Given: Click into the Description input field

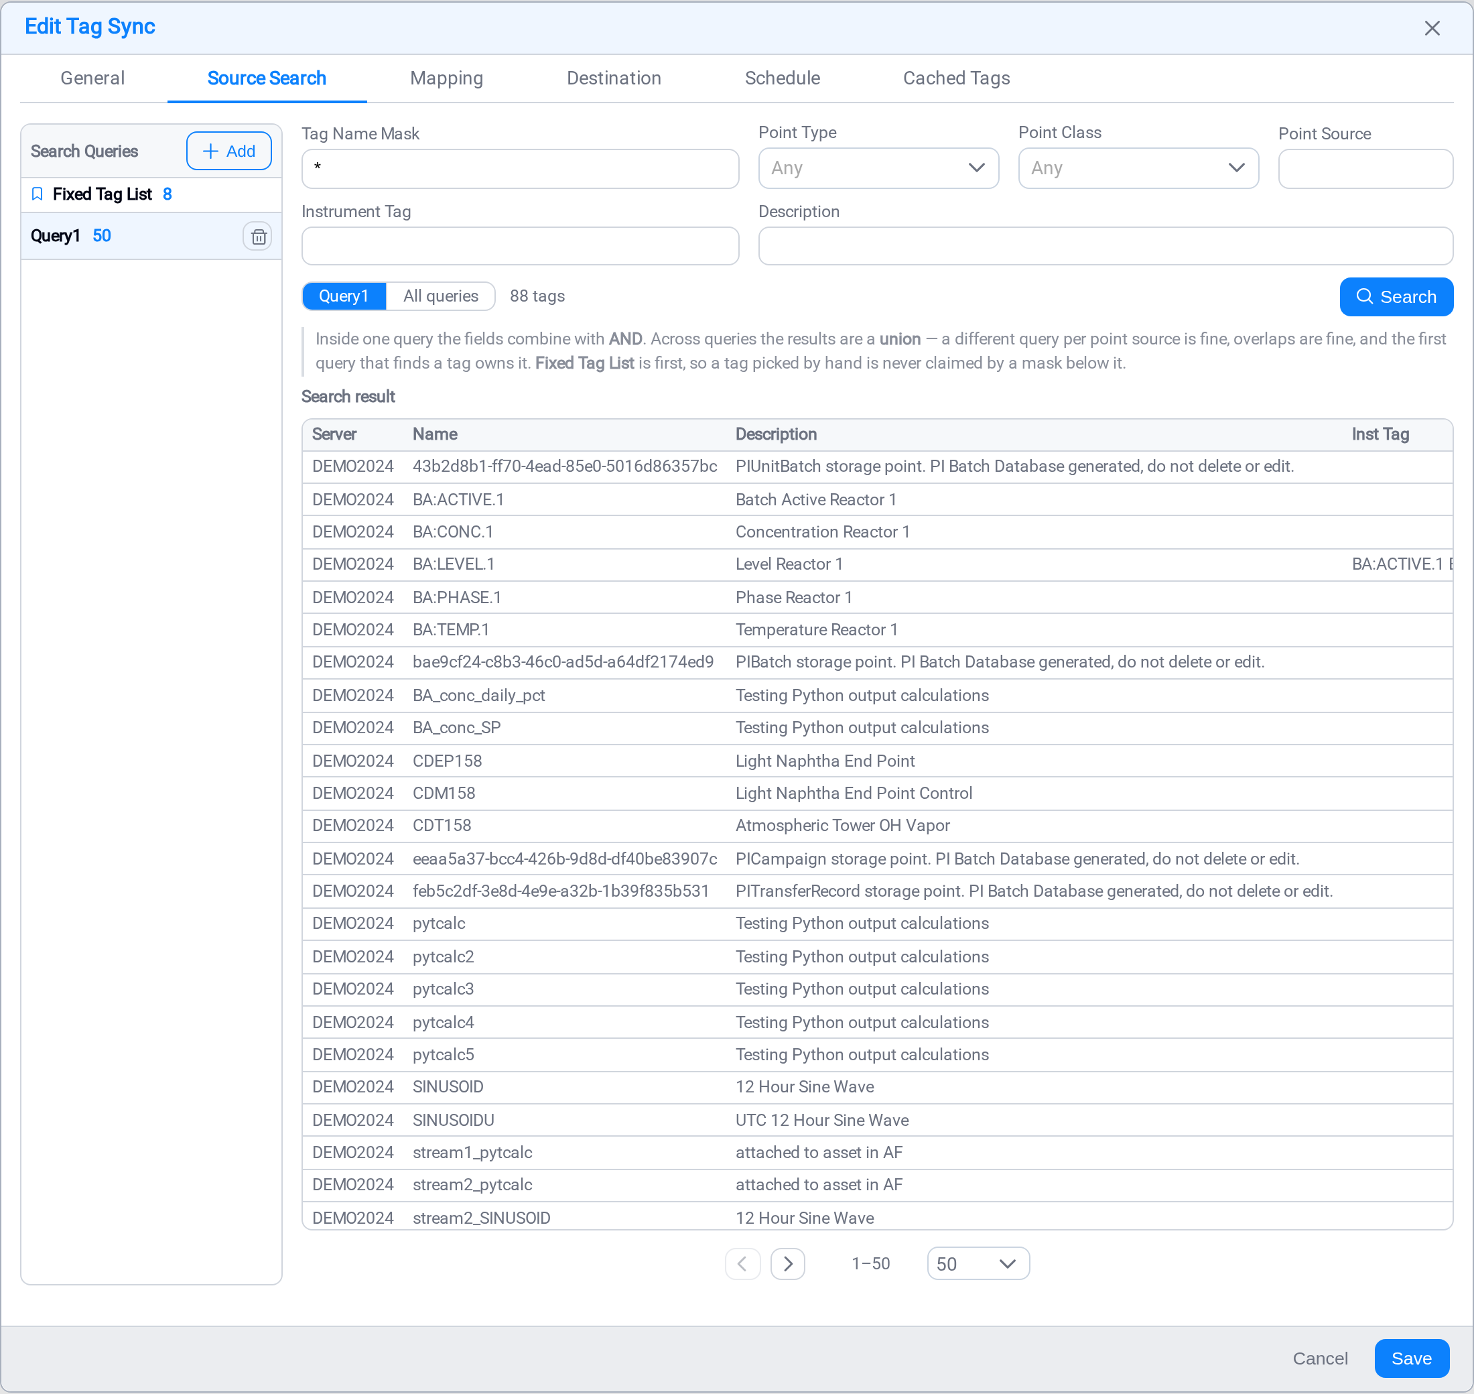Looking at the screenshot, I should pos(1105,246).
